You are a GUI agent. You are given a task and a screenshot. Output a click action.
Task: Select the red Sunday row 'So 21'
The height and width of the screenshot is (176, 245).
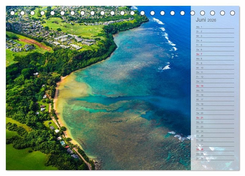[x=215, y=118]
